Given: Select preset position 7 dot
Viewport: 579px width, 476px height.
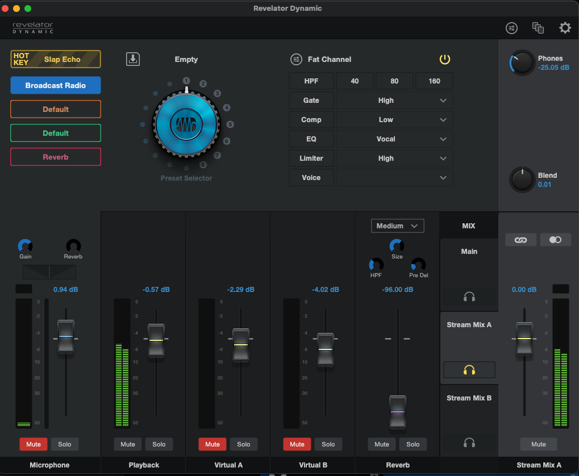Looking at the screenshot, I should tap(218, 156).
